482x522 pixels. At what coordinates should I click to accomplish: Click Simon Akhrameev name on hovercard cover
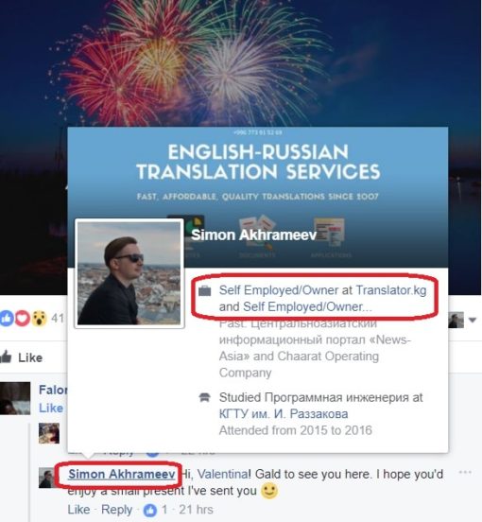[254, 235]
